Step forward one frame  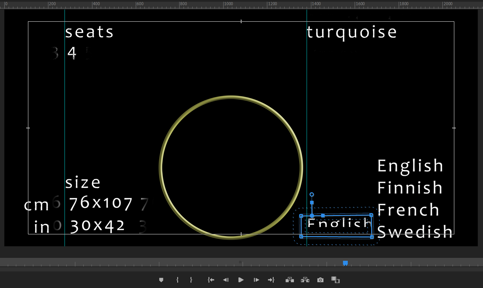click(x=256, y=280)
